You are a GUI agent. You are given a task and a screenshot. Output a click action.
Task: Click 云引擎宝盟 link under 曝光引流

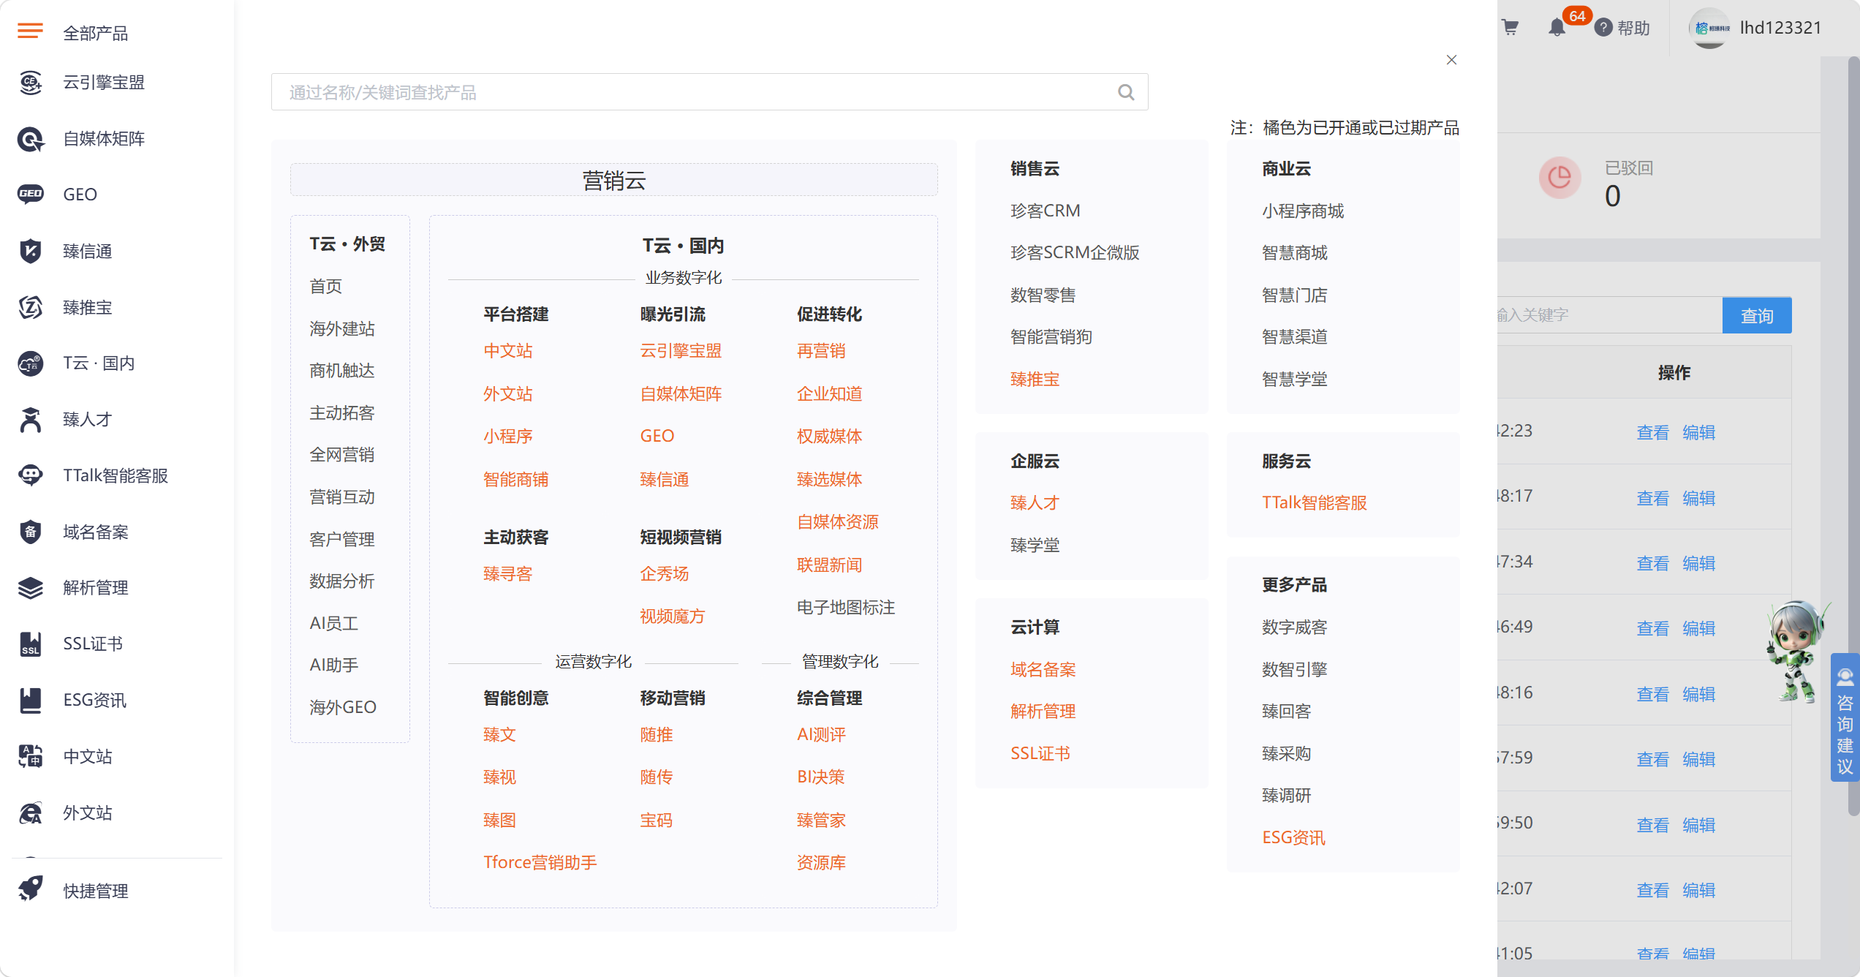pos(680,350)
